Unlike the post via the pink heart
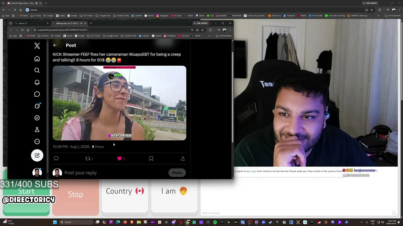Image resolution: width=403 pixels, height=226 pixels. point(119,159)
